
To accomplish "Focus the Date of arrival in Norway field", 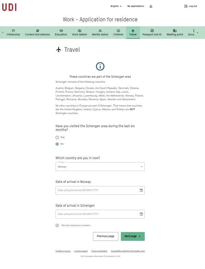I will [100, 190].
